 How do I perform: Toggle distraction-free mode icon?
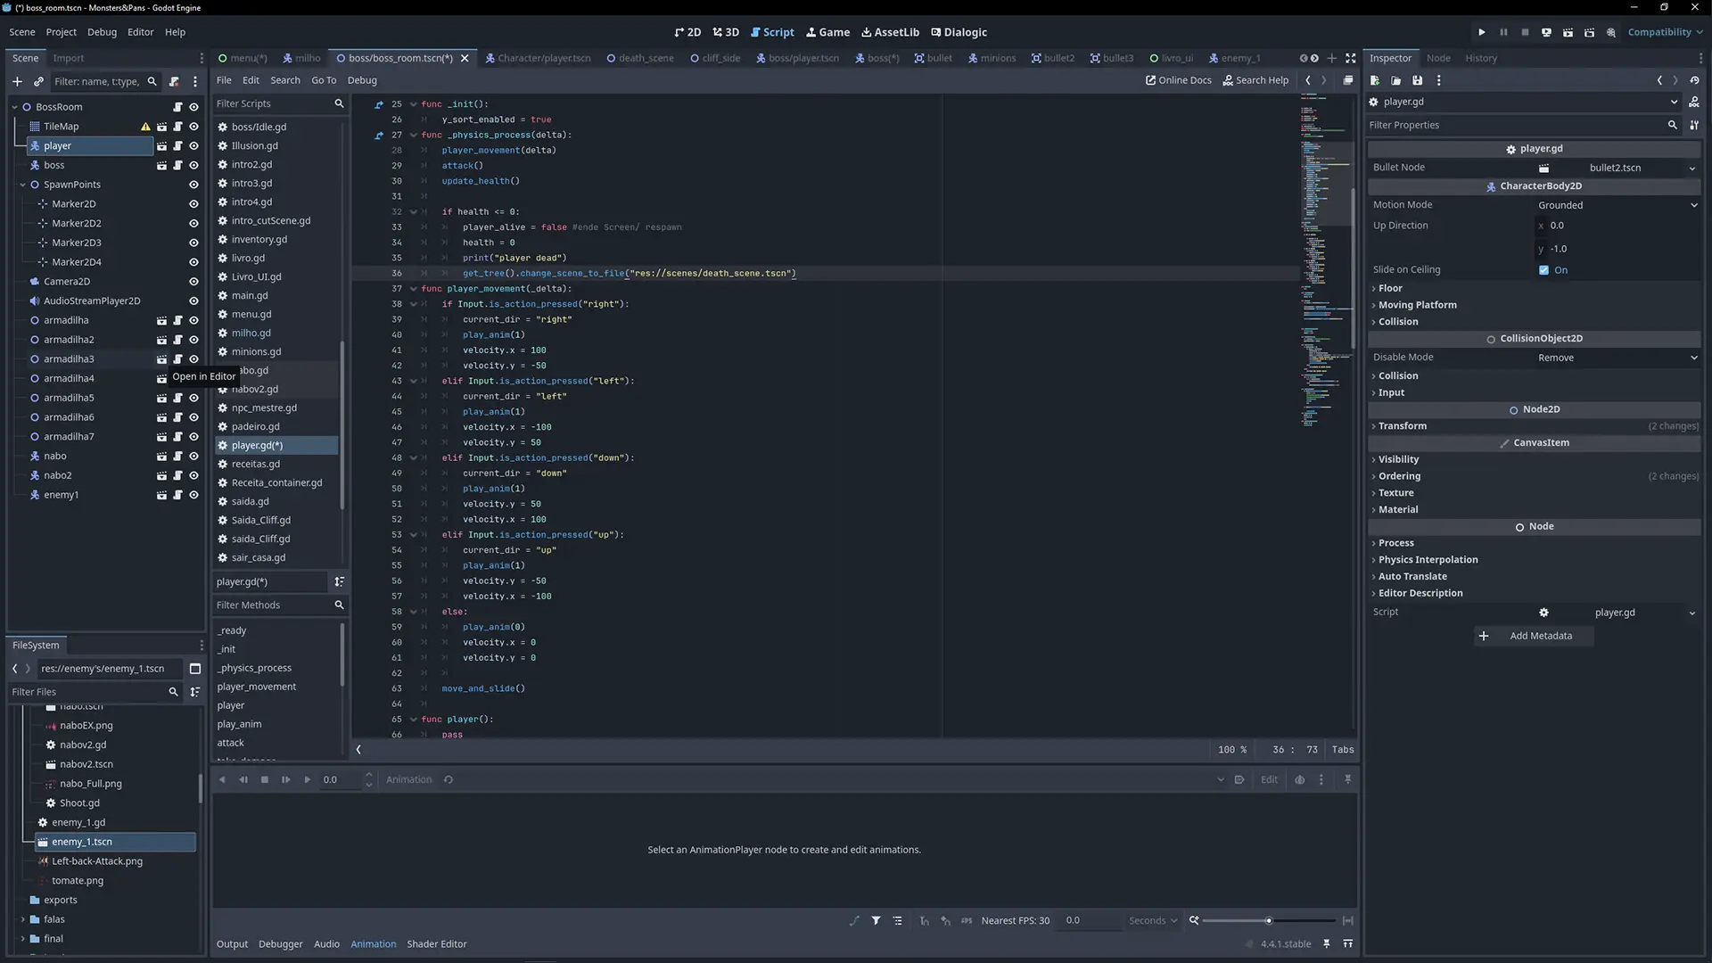tap(1350, 58)
